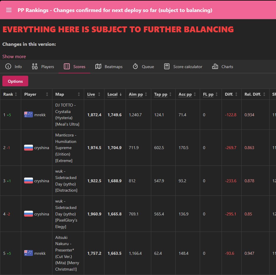Open the Info tab
This screenshot has height=275, width=276.
[x=14, y=67]
